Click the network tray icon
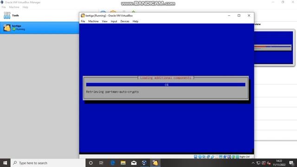 258,163
